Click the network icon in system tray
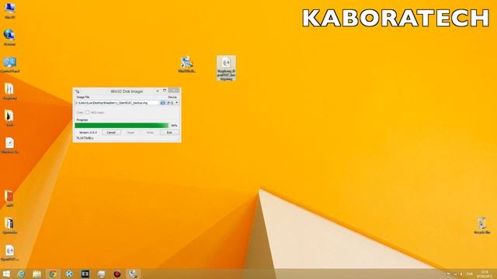 [455, 274]
